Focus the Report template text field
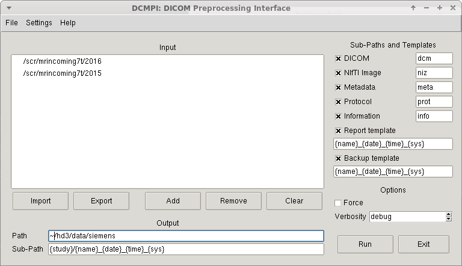The width and height of the screenshot is (462, 266). coord(393,144)
